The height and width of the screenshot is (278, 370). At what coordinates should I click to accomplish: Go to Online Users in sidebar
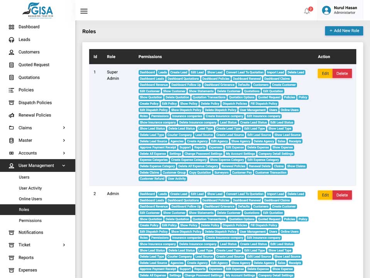pyautogui.click(x=30, y=199)
